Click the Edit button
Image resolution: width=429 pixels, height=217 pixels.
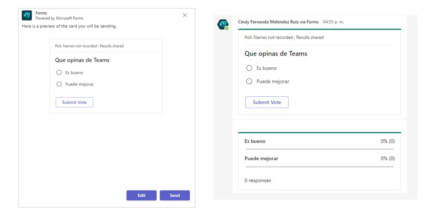coord(141,196)
